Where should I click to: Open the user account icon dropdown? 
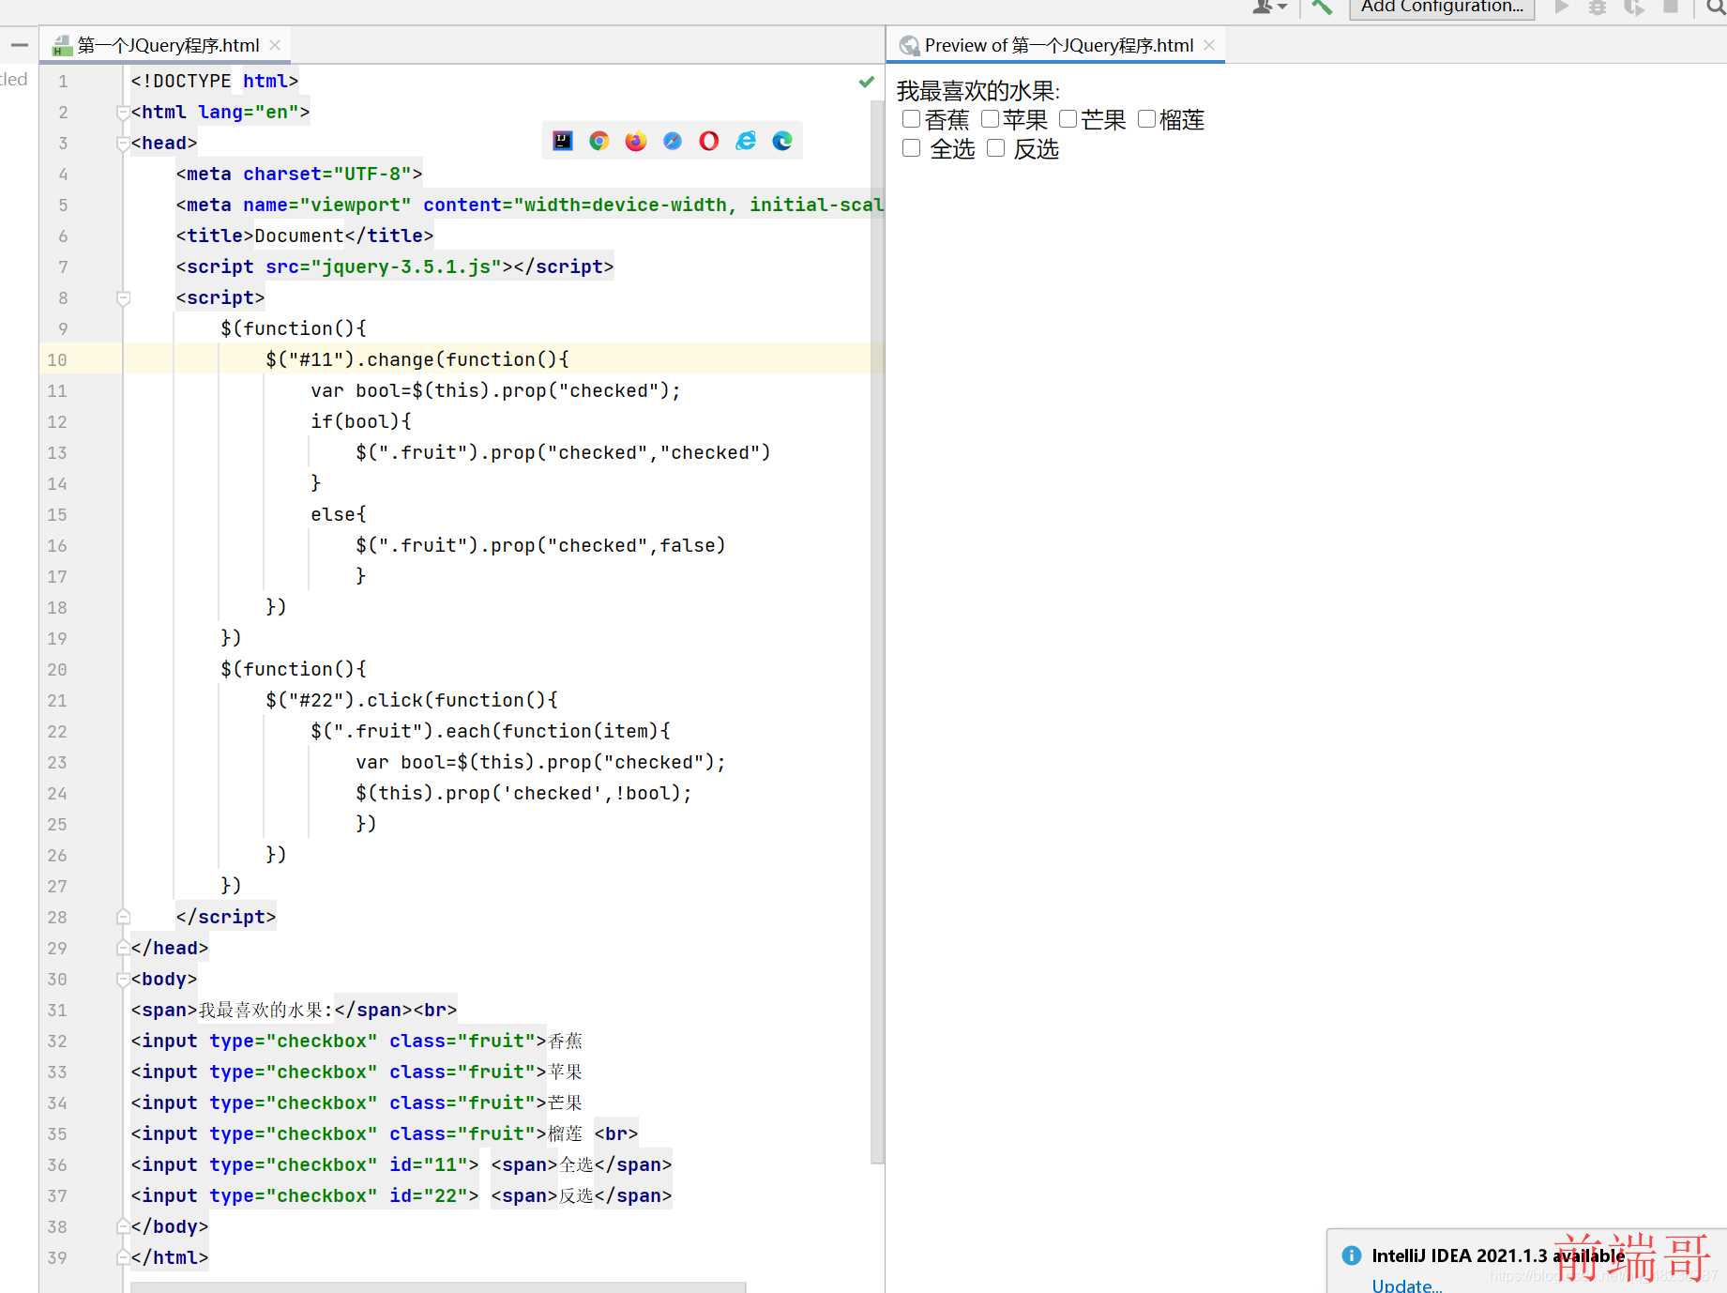pyautogui.click(x=1270, y=8)
